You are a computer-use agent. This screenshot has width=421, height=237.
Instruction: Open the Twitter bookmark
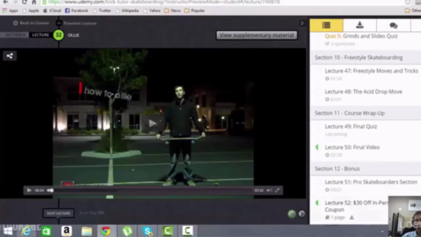102,11
